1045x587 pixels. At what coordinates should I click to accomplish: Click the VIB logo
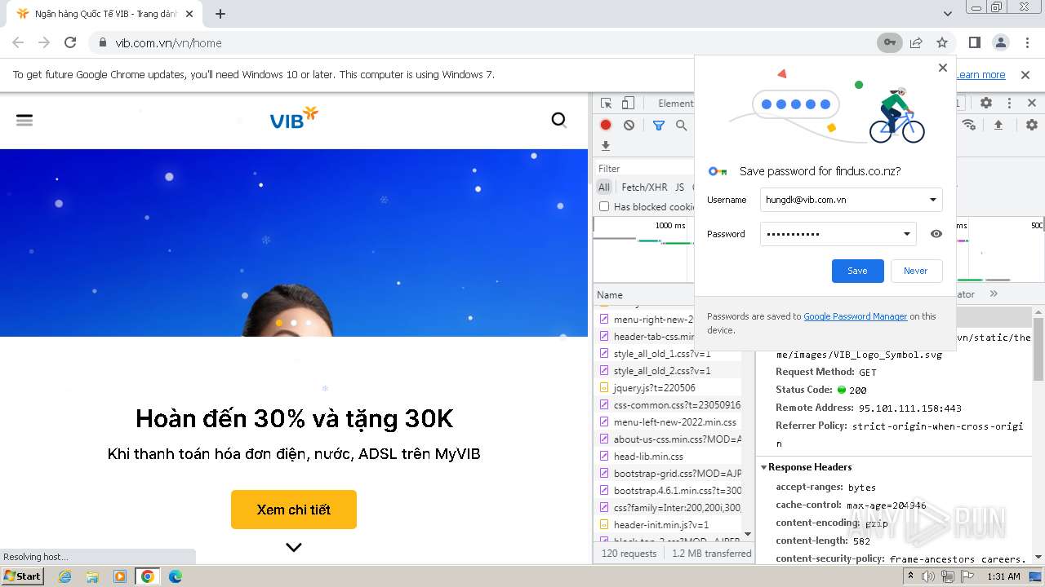click(x=294, y=119)
